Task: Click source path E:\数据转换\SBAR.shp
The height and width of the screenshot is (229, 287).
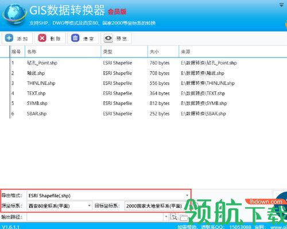Action: tap(203, 114)
